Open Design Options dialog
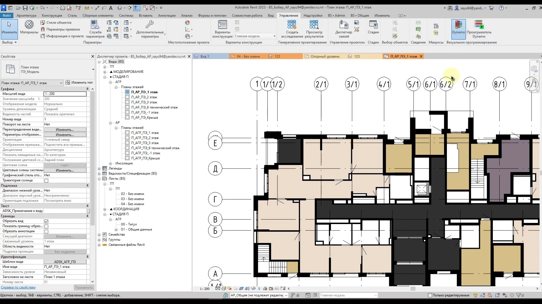 pyautogui.click(x=222, y=29)
